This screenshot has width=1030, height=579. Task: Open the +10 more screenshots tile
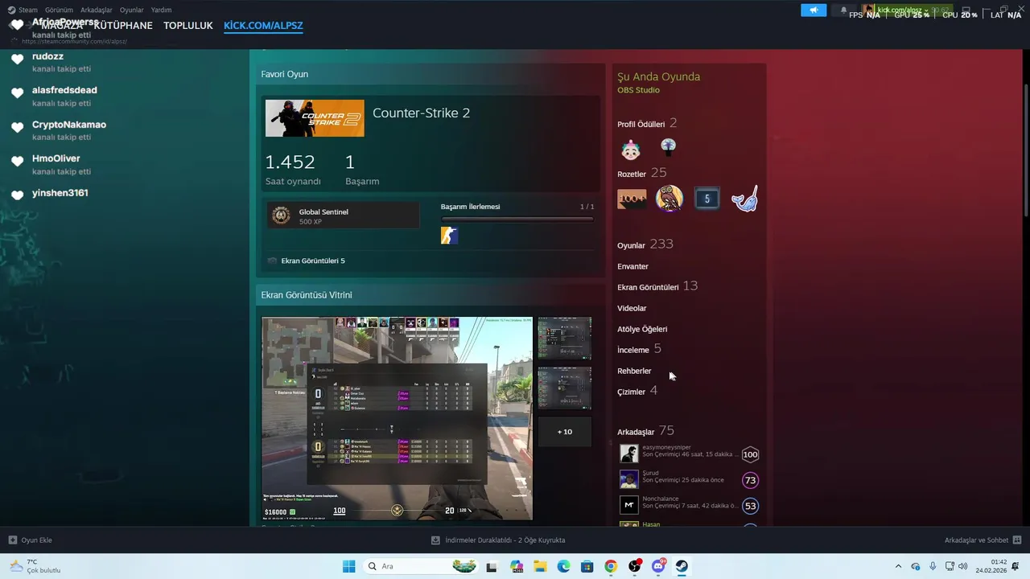565,432
